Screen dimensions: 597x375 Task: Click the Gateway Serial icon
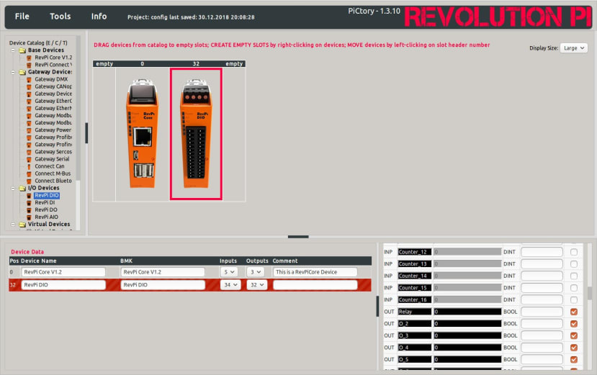click(x=29, y=159)
